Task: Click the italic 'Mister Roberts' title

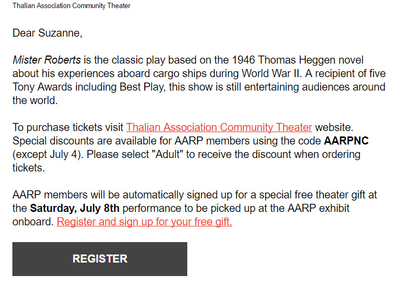Action: [x=47, y=60]
